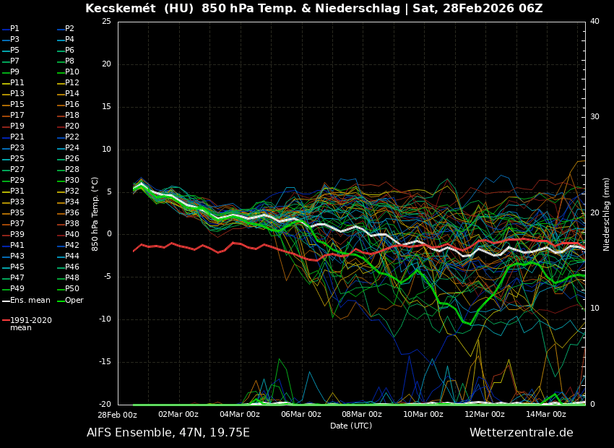The width and height of the screenshot is (614, 448).
Task: Click the Date (UTC) axis label
Action: point(351,426)
